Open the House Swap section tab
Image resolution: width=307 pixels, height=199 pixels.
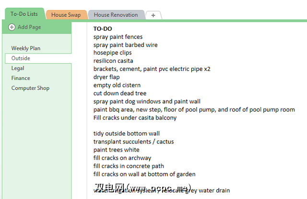pyautogui.click(x=66, y=15)
